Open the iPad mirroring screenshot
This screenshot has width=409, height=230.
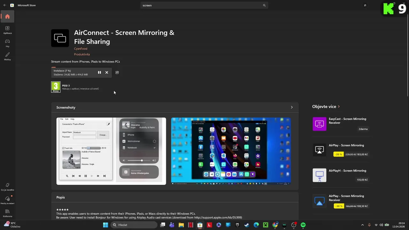coord(231,151)
